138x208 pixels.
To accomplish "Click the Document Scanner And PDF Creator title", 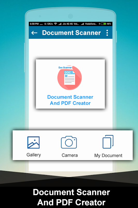I will (x=70, y=100).
